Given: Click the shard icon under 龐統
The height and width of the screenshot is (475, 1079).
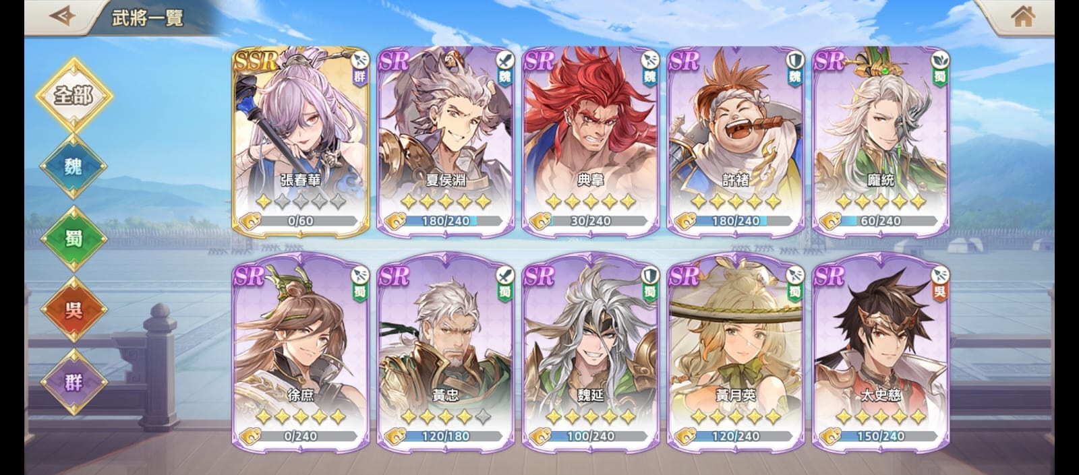Looking at the screenshot, I should 830,220.
